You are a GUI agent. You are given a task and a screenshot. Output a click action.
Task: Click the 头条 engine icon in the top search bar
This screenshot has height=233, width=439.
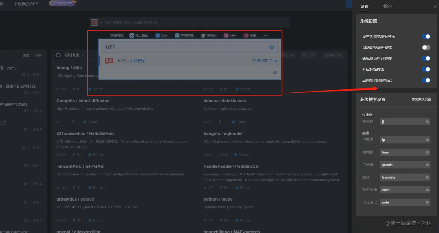tap(94, 22)
